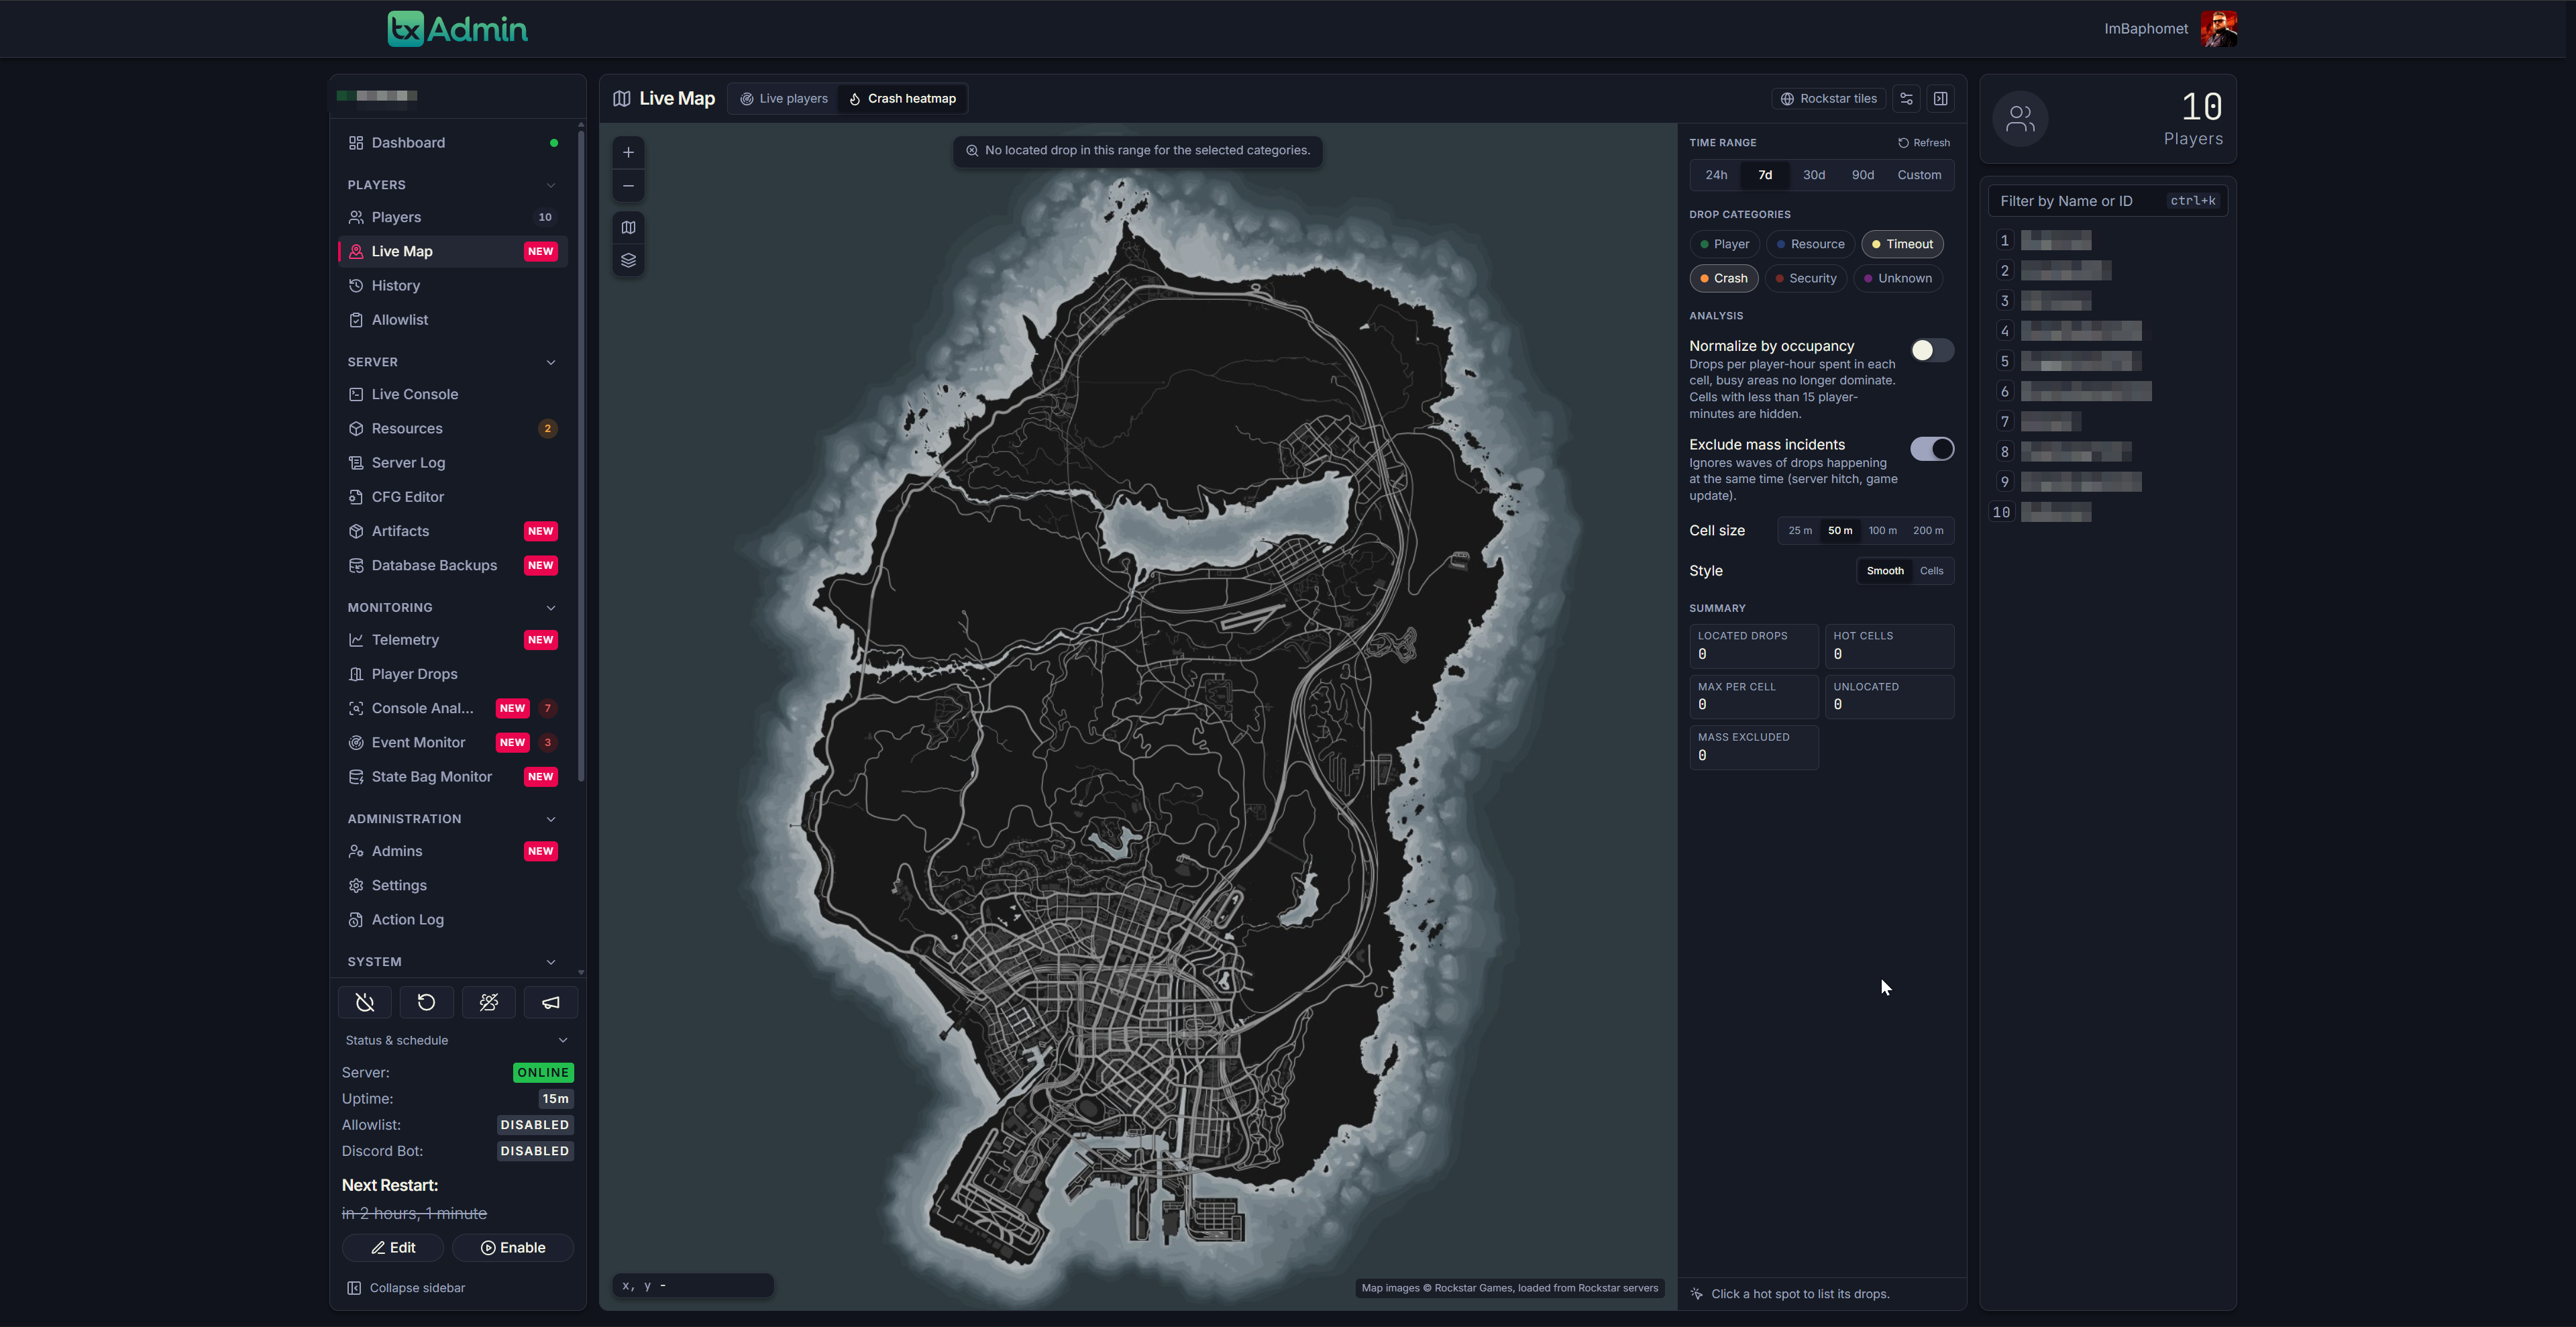Open the map settings sliders icon
This screenshot has height=1327, width=2576.
(x=1906, y=98)
